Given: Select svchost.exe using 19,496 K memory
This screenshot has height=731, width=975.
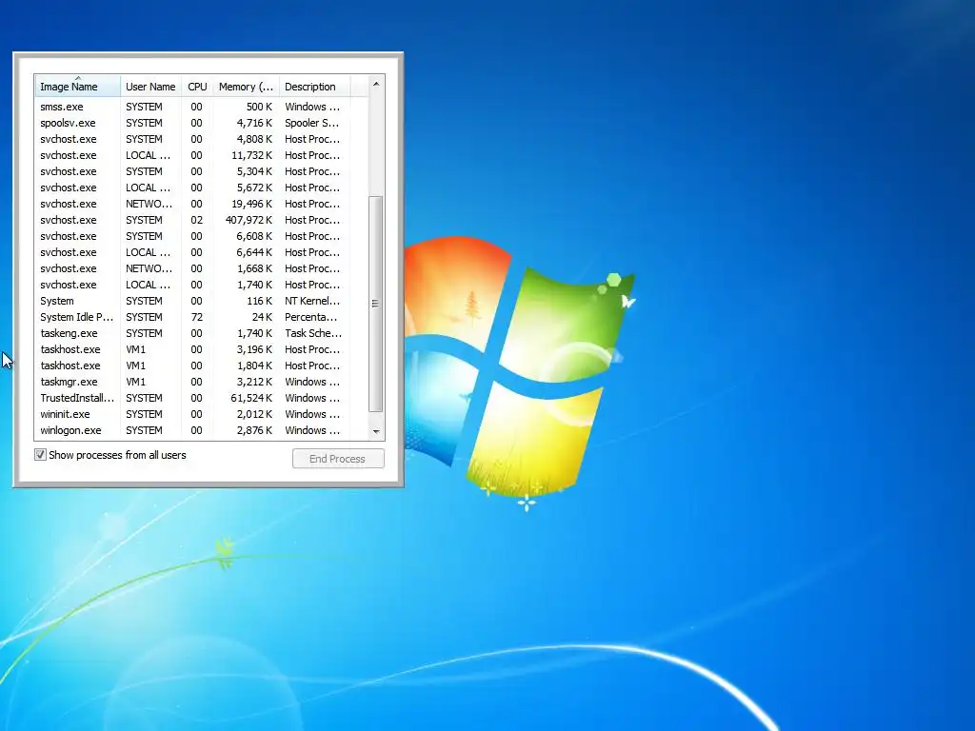Looking at the screenshot, I should coord(191,204).
